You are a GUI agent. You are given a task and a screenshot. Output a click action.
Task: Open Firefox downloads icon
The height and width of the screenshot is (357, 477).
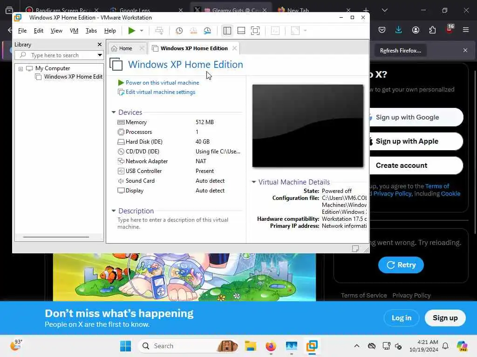pos(399,30)
